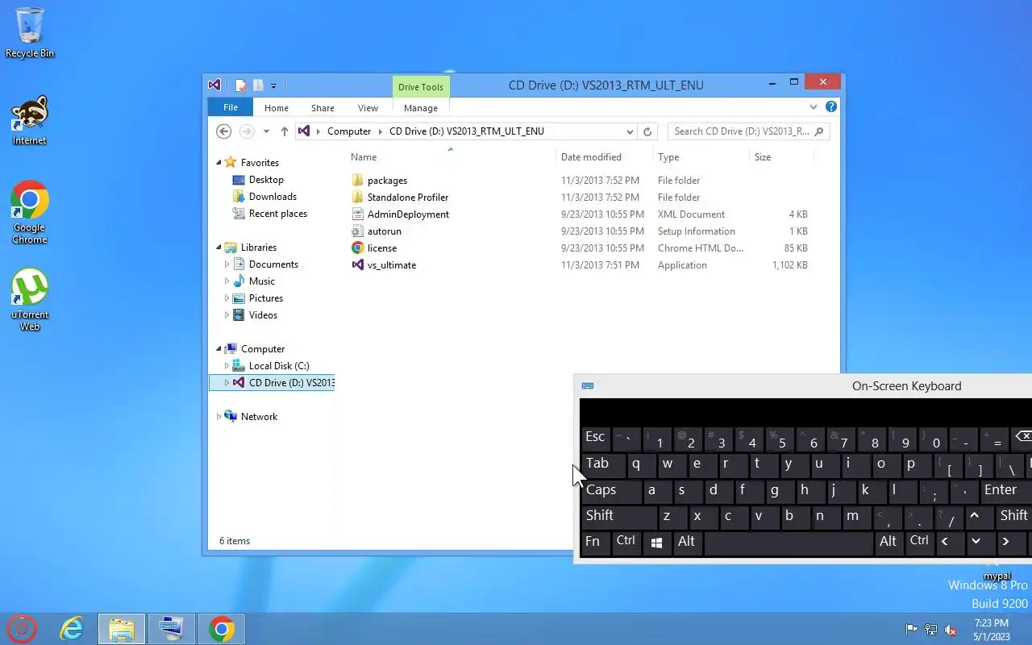This screenshot has height=645, width=1032.
Task: Go back using the Back arrow button
Action: (224, 131)
